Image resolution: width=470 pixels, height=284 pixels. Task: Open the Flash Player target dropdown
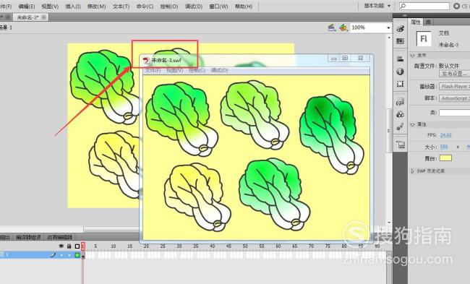[x=454, y=86]
